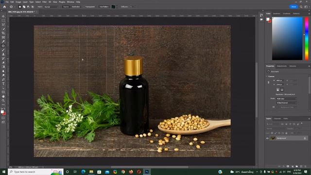Select the Move tool
Screen dimensions: 311x175
[3, 16]
